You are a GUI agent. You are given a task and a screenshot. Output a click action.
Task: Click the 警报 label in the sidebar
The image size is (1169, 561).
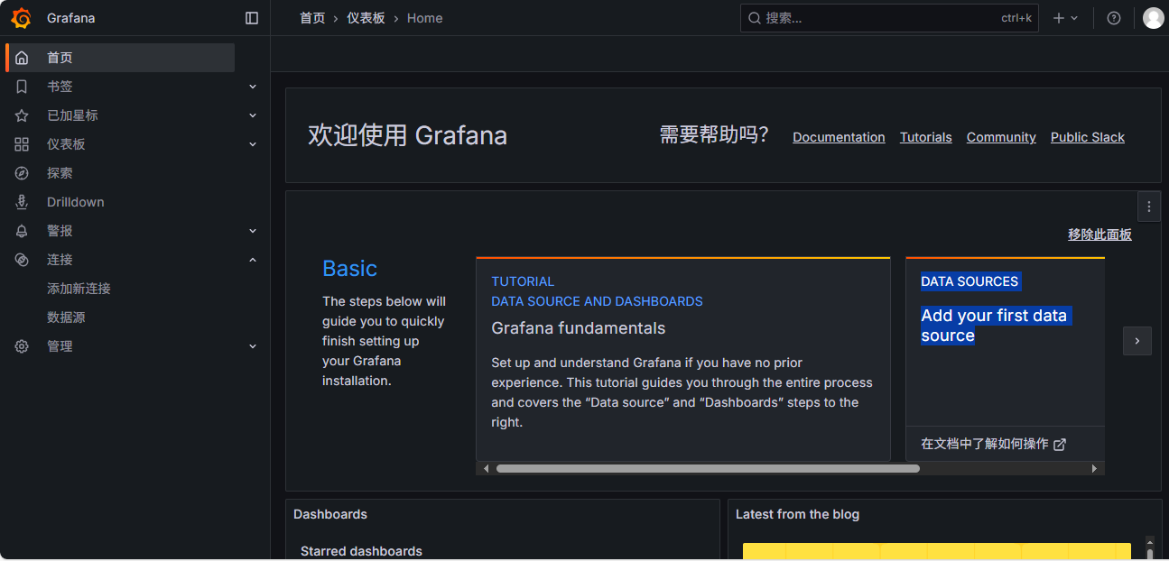[60, 231]
